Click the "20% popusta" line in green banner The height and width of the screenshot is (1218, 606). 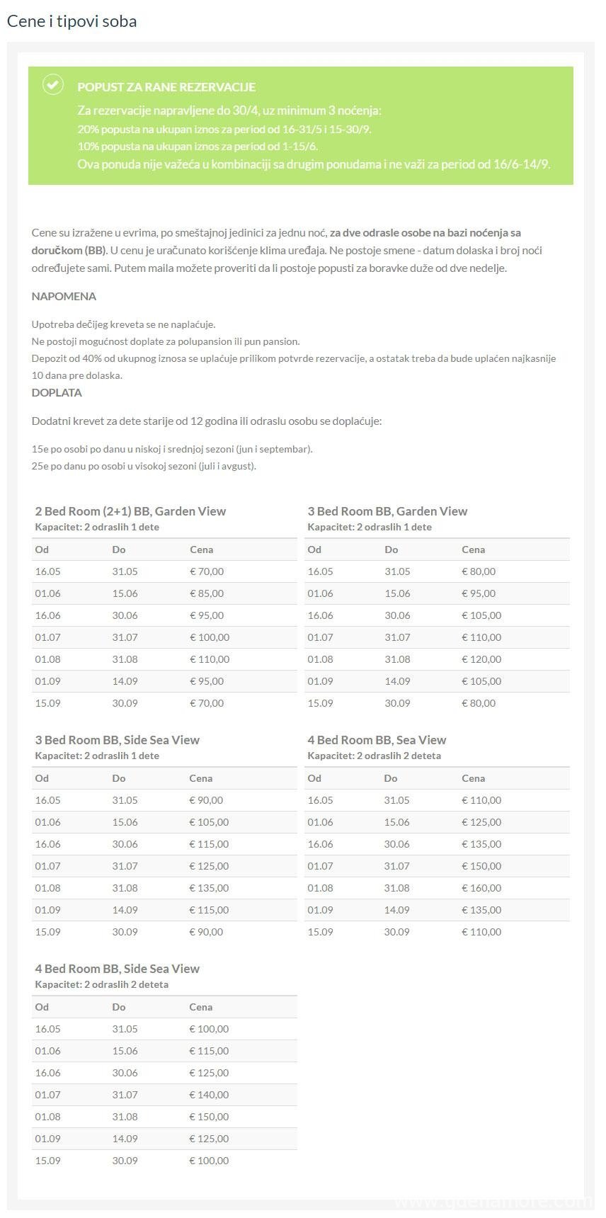pyautogui.click(x=224, y=129)
